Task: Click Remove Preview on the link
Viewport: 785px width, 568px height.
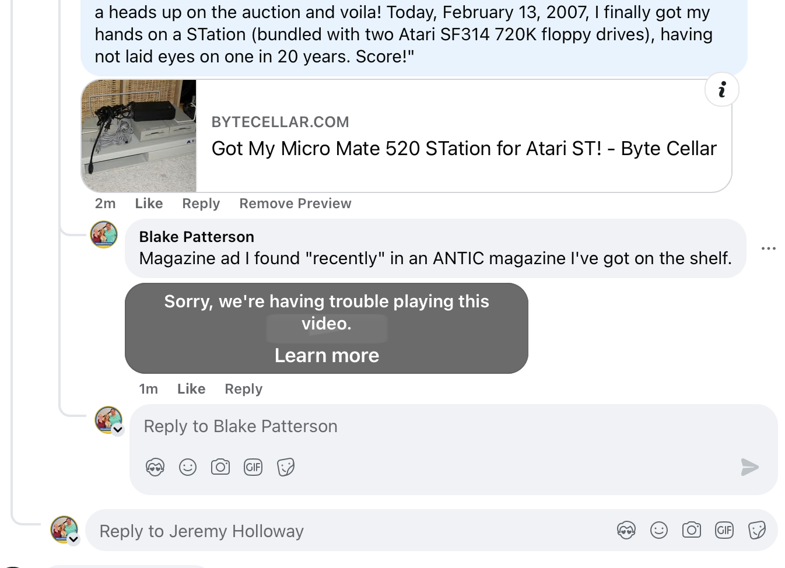Action: tap(295, 204)
